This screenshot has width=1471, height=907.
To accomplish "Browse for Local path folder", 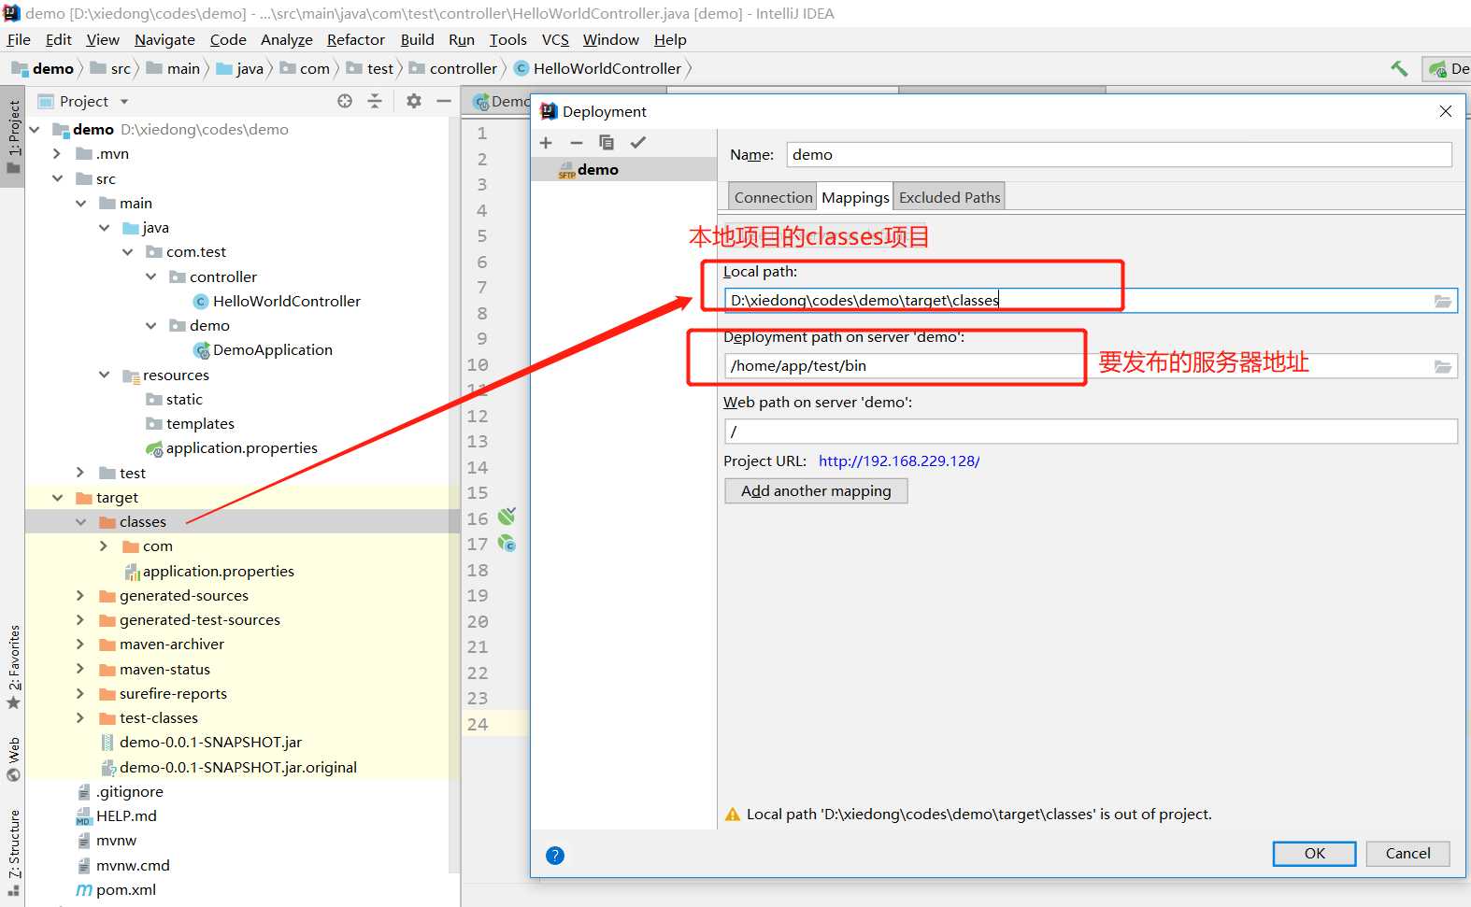I will pyautogui.click(x=1443, y=301).
